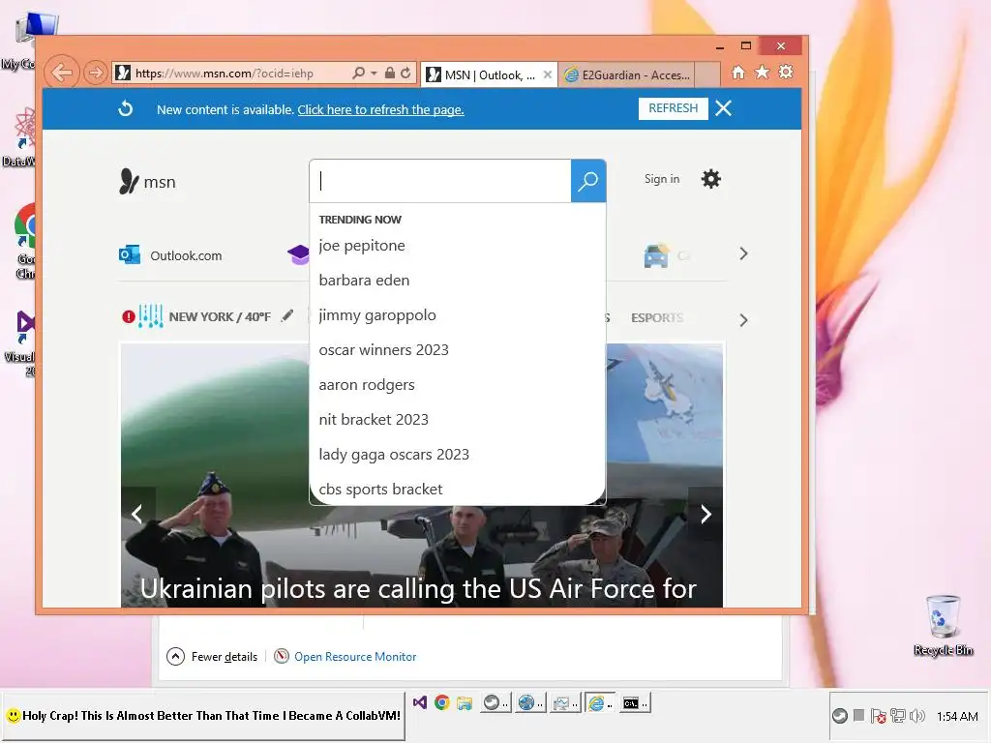Open Chrome from the taskbar
991x743 pixels.
[441, 702]
